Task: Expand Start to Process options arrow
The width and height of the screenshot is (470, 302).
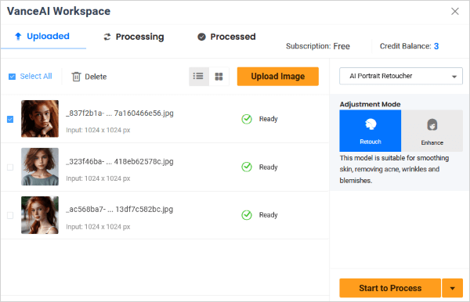Action: 453,288
